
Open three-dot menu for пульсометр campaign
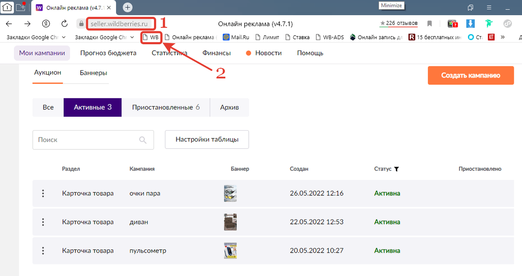pos(43,251)
